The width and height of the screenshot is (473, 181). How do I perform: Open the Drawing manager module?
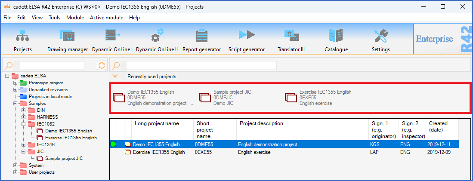click(67, 36)
